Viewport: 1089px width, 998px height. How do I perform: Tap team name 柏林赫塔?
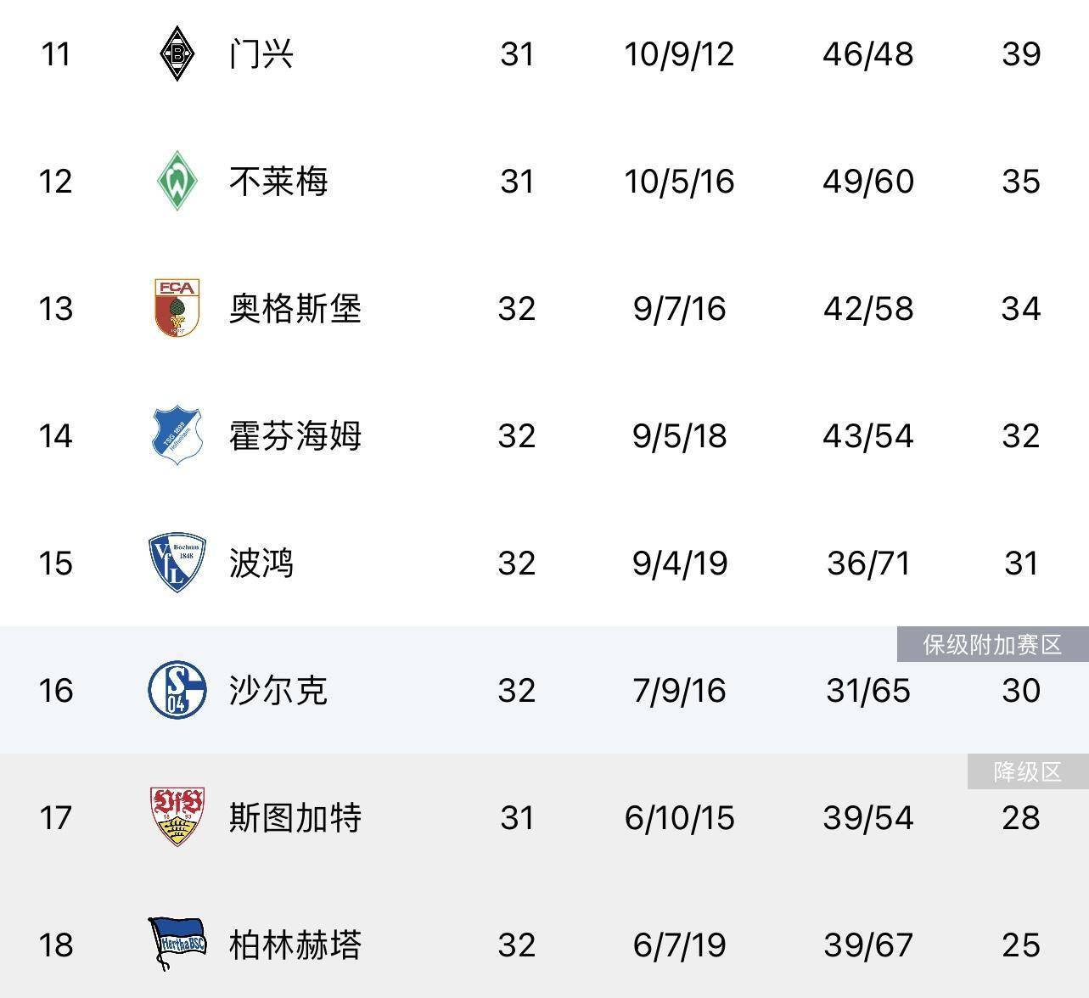click(295, 945)
